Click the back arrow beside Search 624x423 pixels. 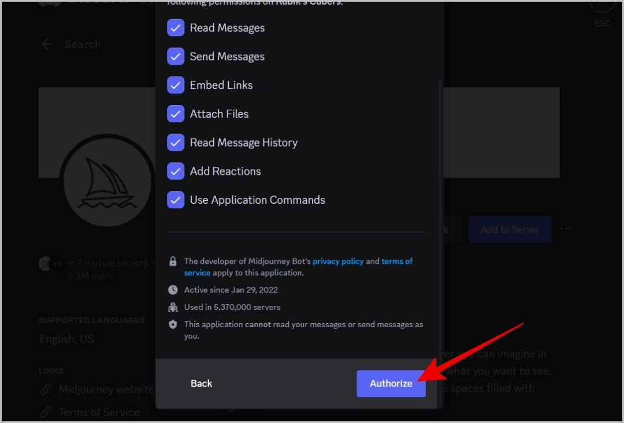[47, 44]
